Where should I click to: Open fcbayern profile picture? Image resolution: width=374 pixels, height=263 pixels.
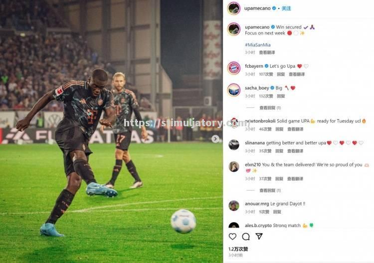coord(234,68)
